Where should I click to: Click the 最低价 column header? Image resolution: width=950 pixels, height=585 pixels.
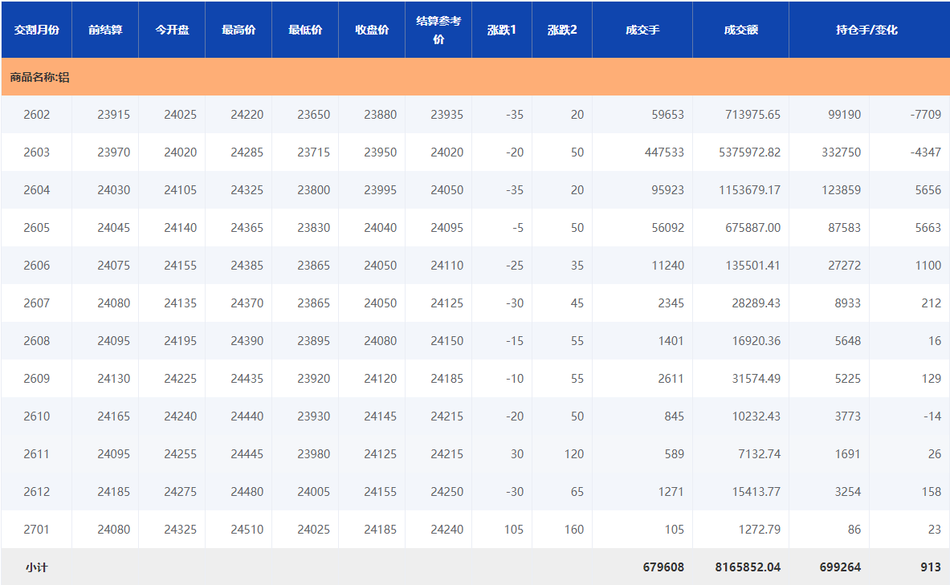point(305,30)
